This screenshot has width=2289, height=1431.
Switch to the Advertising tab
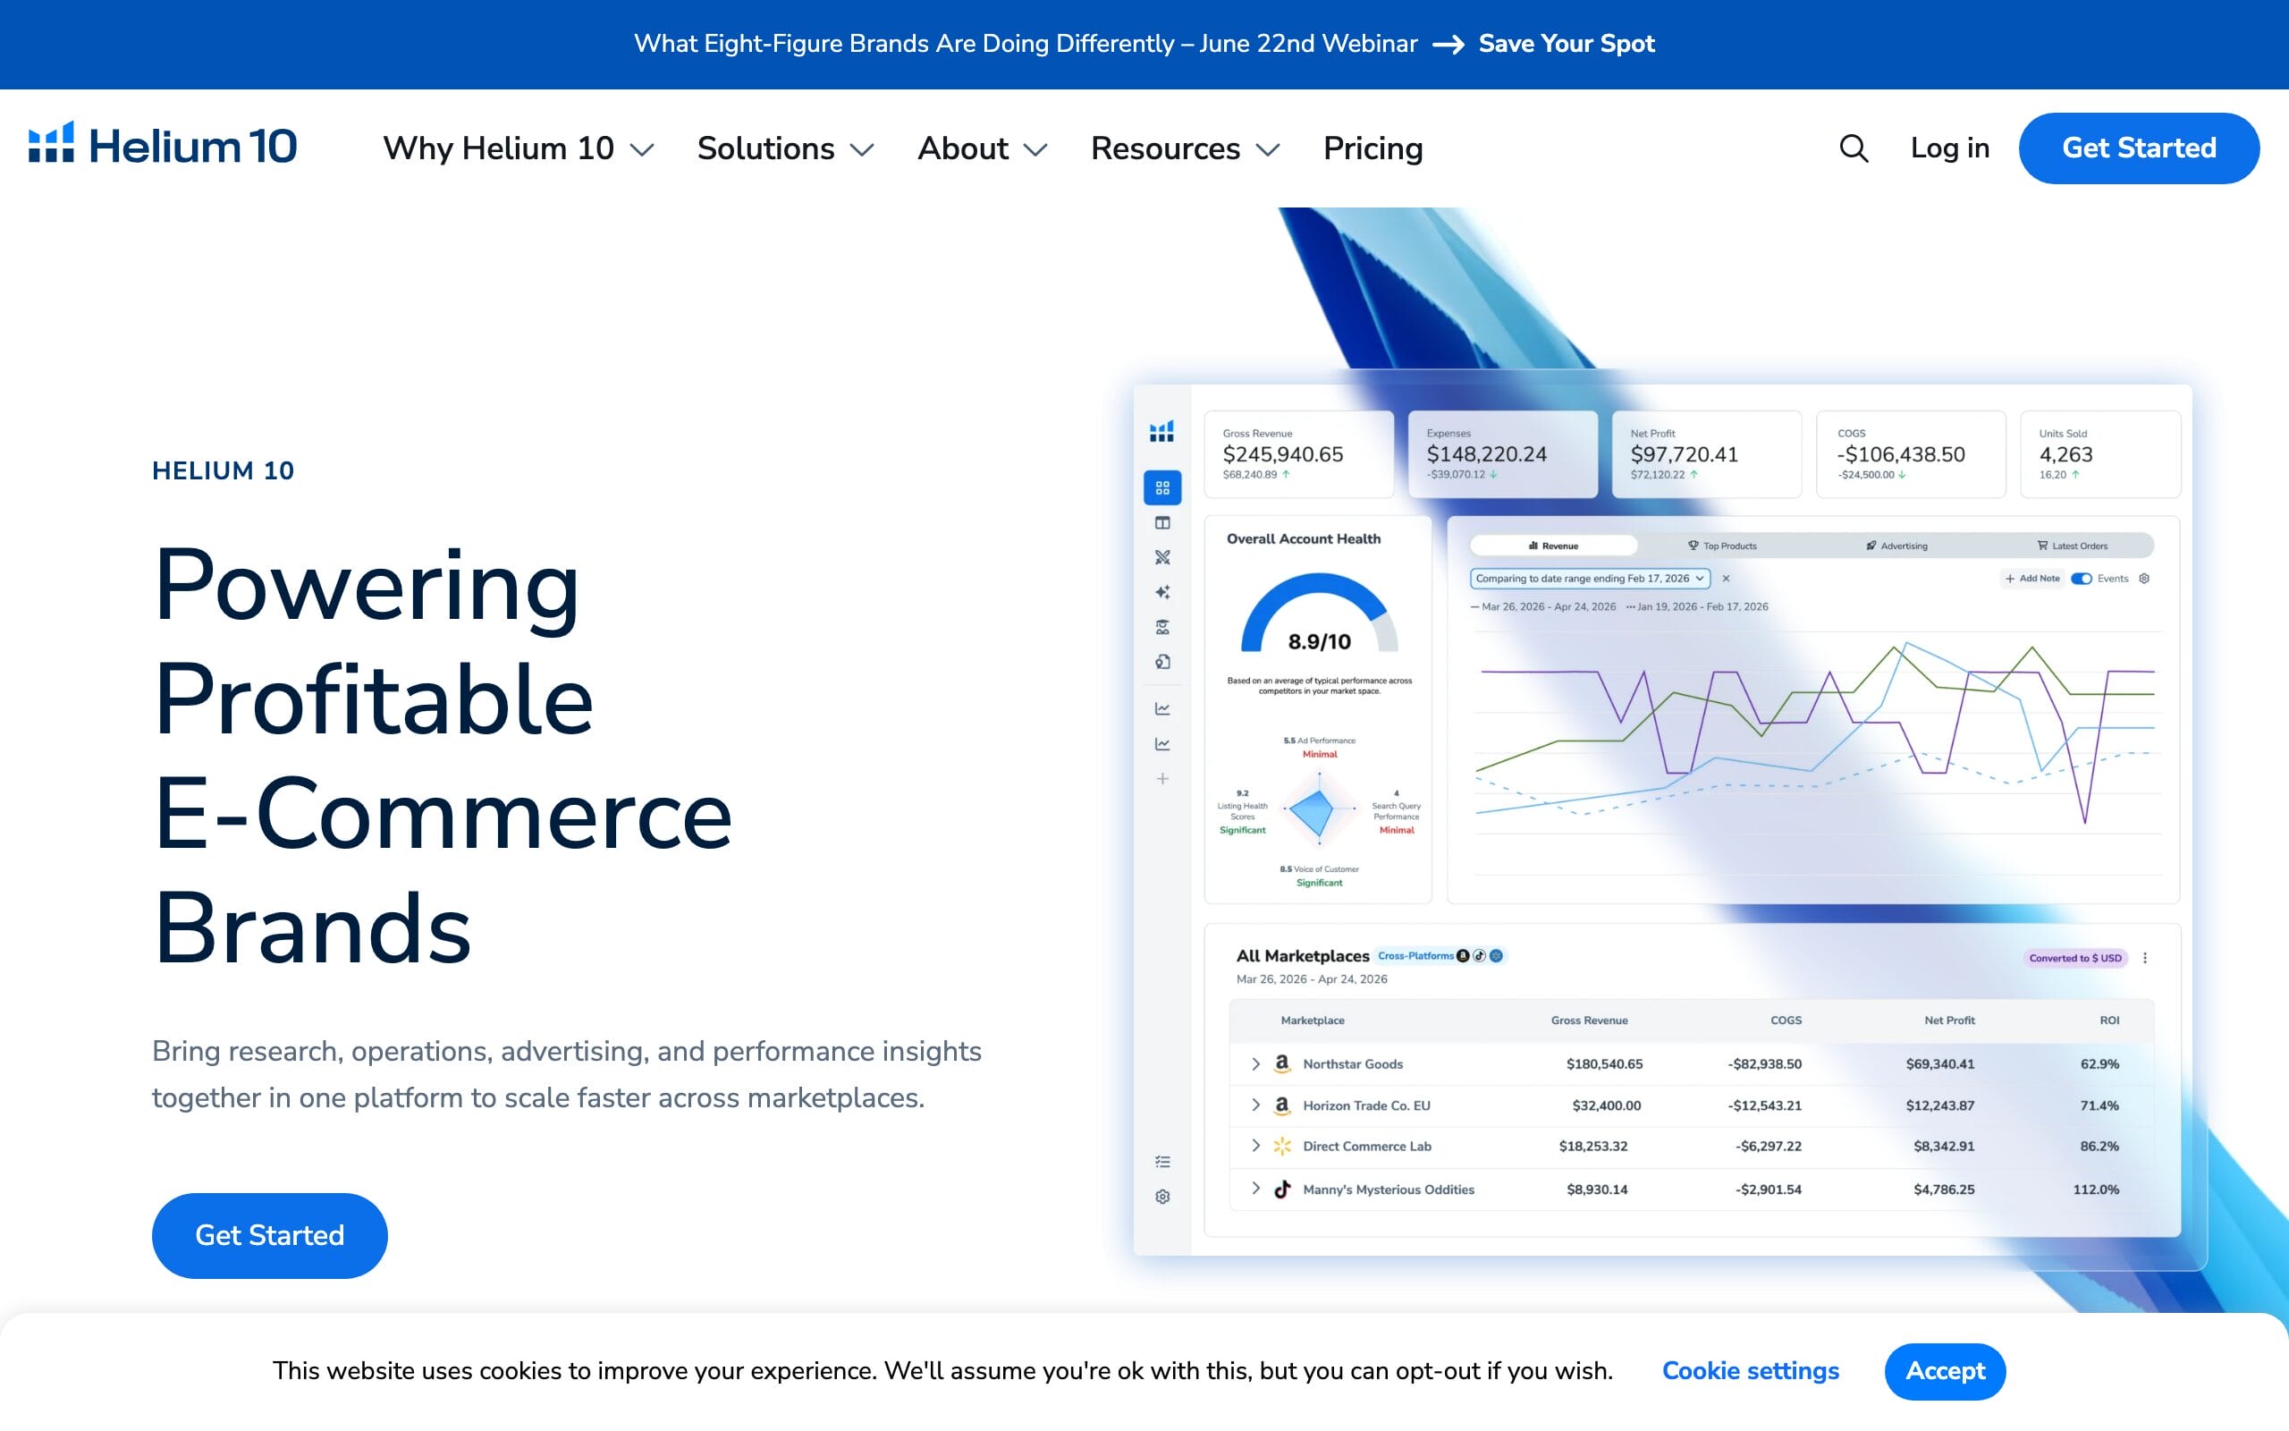pyautogui.click(x=1896, y=546)
